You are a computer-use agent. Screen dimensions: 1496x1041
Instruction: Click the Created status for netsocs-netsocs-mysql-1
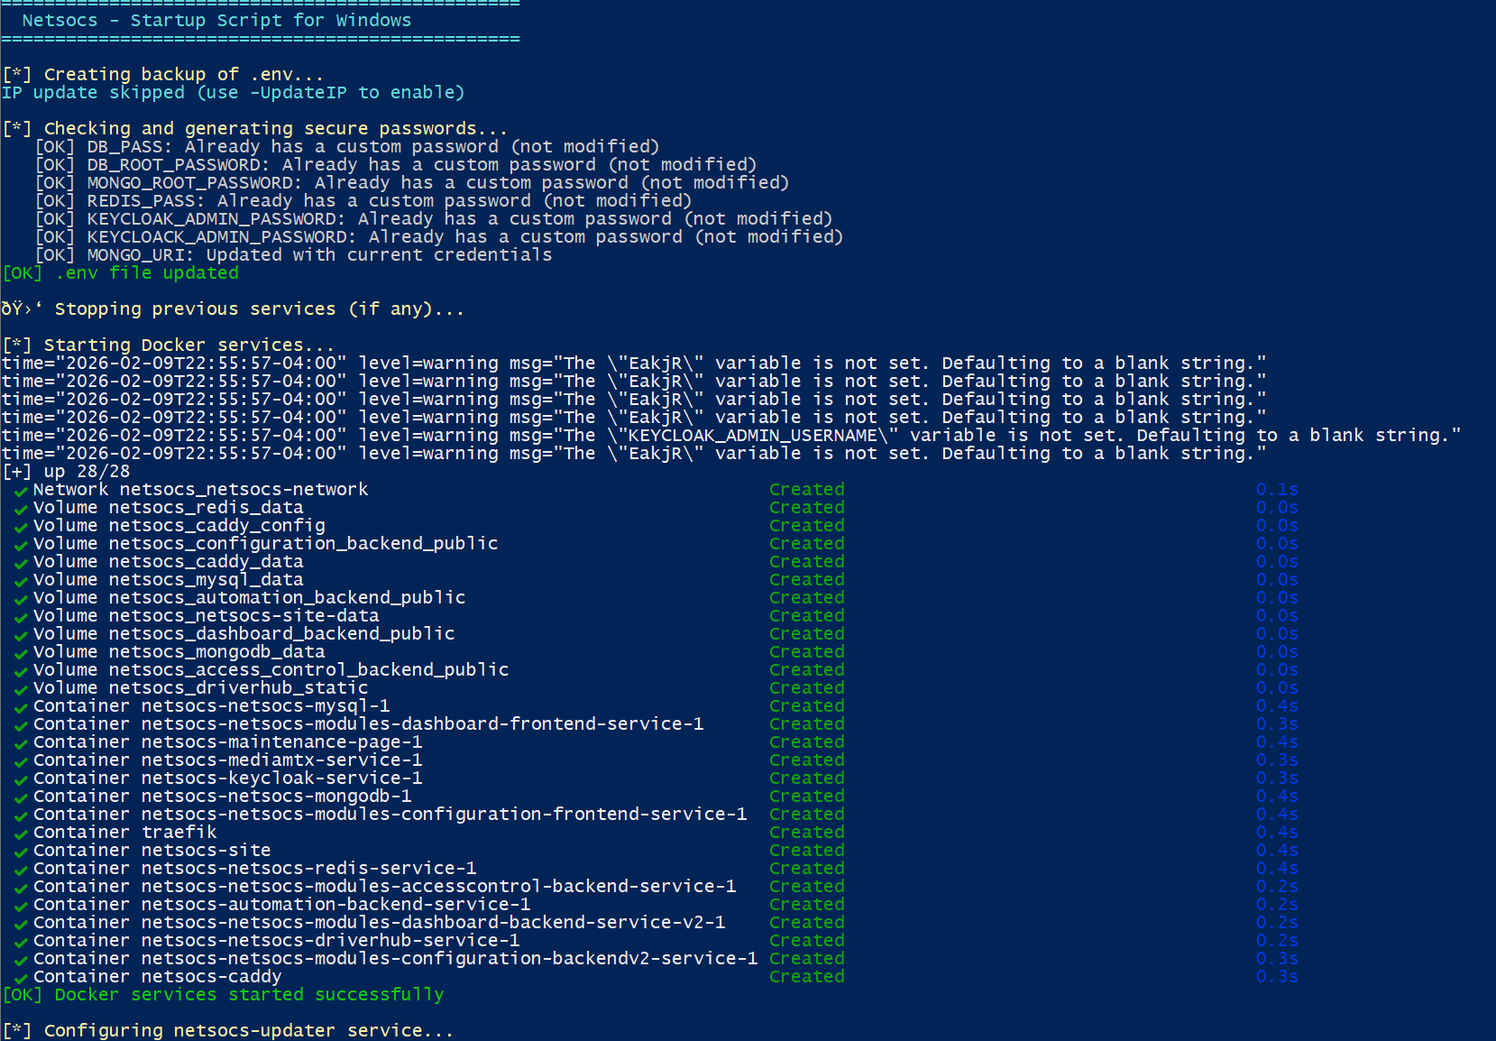tap(806, 706)
